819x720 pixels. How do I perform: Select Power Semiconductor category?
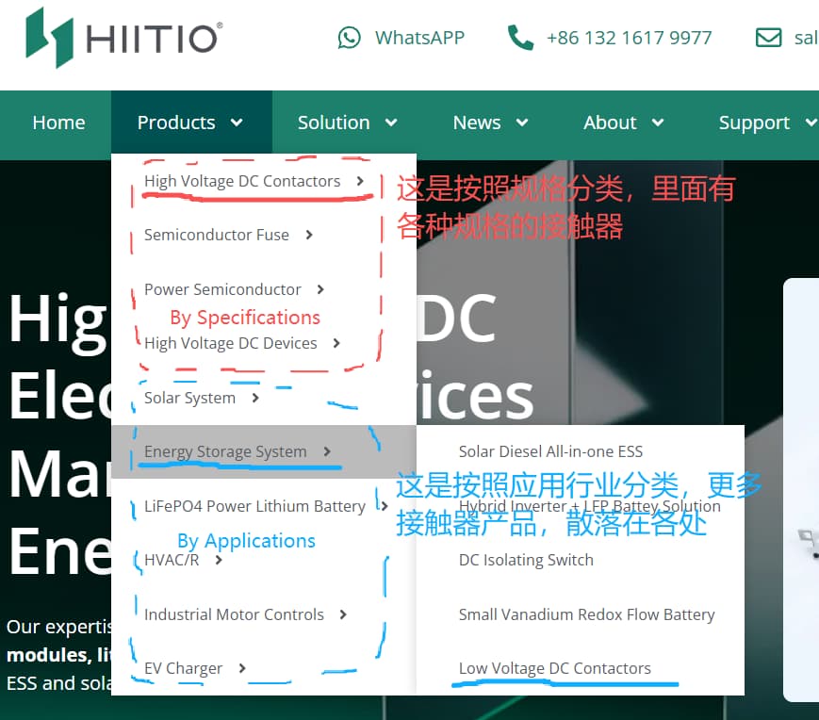pos(222,289)
